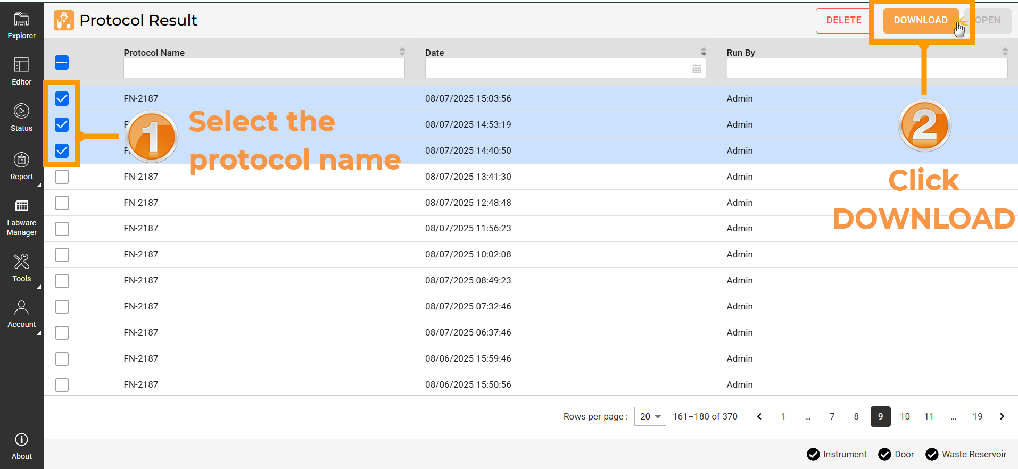Open the Account sidebar icon
Viewport: 1018px width, 469px height.
tap(21, 314)
